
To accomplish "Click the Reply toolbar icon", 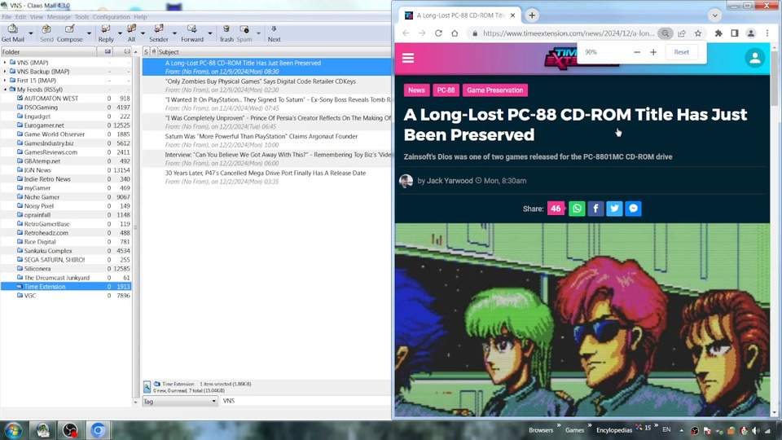I will coord(106,29).
